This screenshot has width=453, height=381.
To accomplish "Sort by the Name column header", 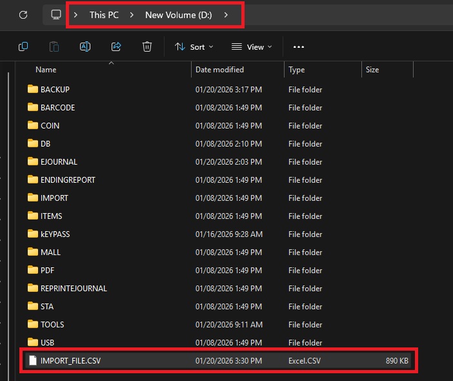I will tap(46, 70).
